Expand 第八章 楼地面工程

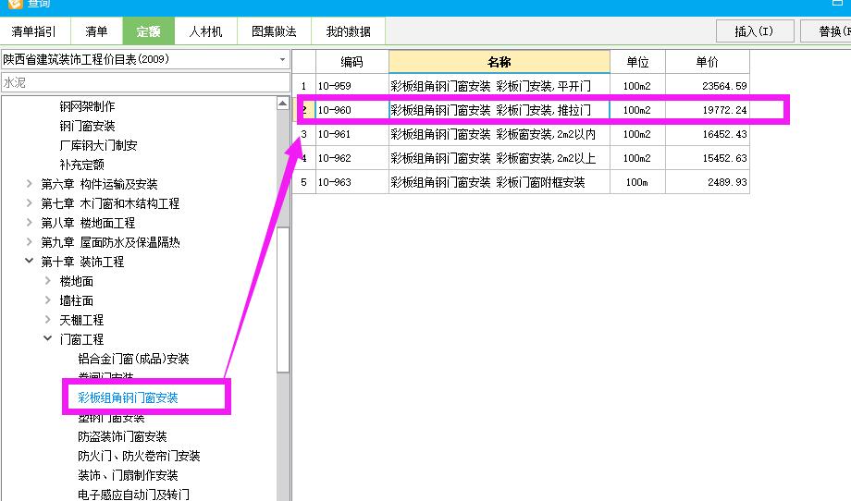(x=30, y=222)
